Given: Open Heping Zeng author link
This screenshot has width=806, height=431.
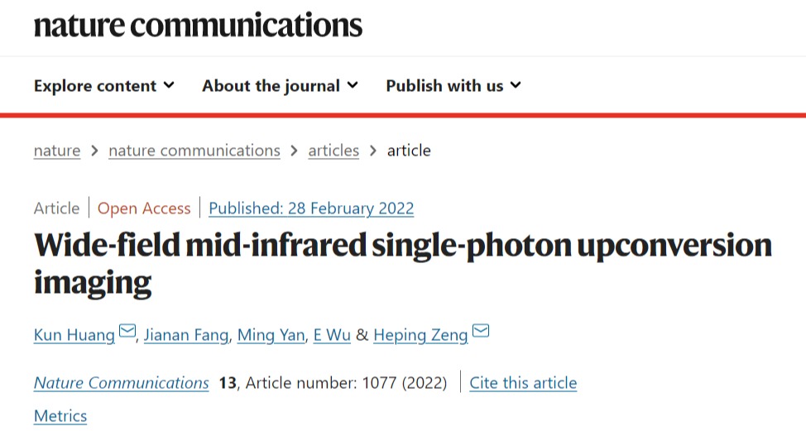Looking at the screenshot, I should click(x=420, y=335).
